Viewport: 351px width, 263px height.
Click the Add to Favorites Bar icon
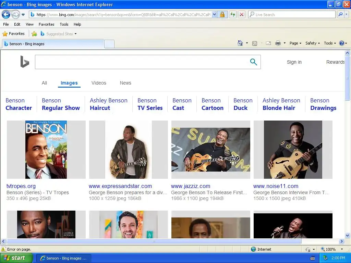(x=34, y=34)
